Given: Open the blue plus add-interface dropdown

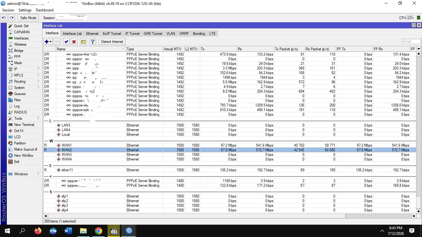Looking at the screenshot, I should tap(48, 42).
